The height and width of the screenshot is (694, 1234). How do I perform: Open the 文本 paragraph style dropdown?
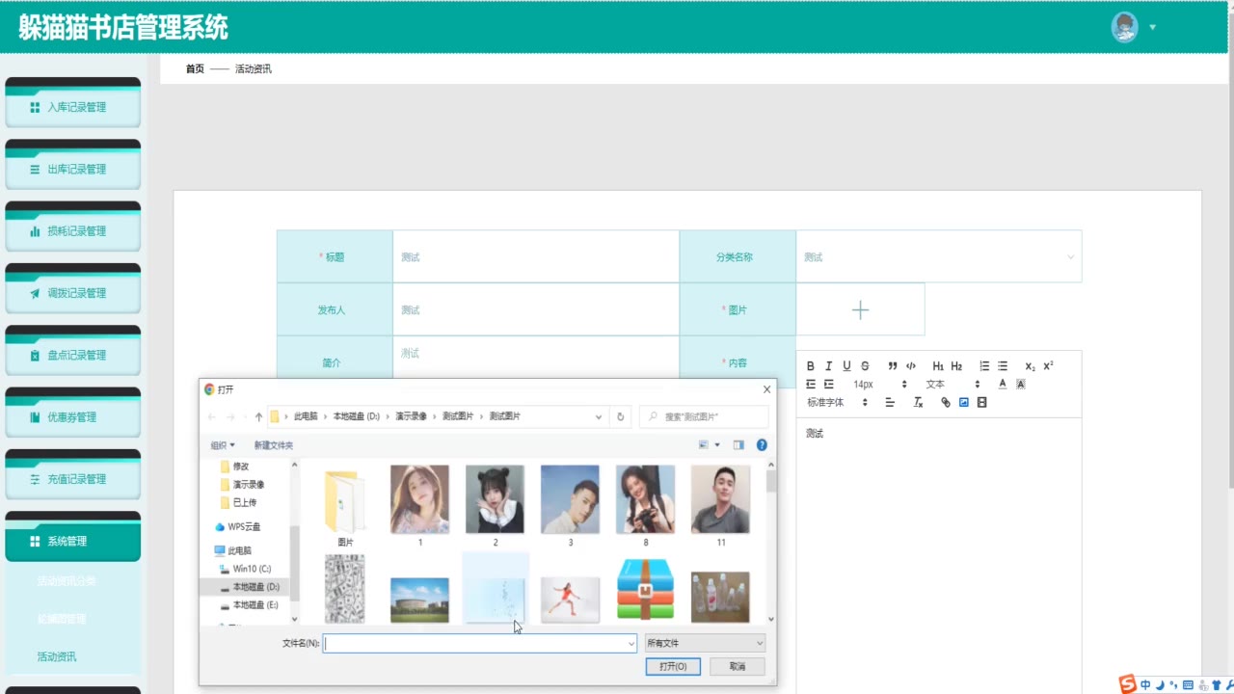pyautogui.click(x=952, y=384)
